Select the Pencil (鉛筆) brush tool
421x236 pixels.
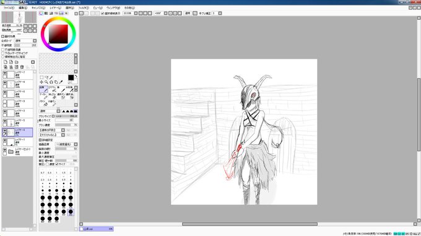pos(43,89)
